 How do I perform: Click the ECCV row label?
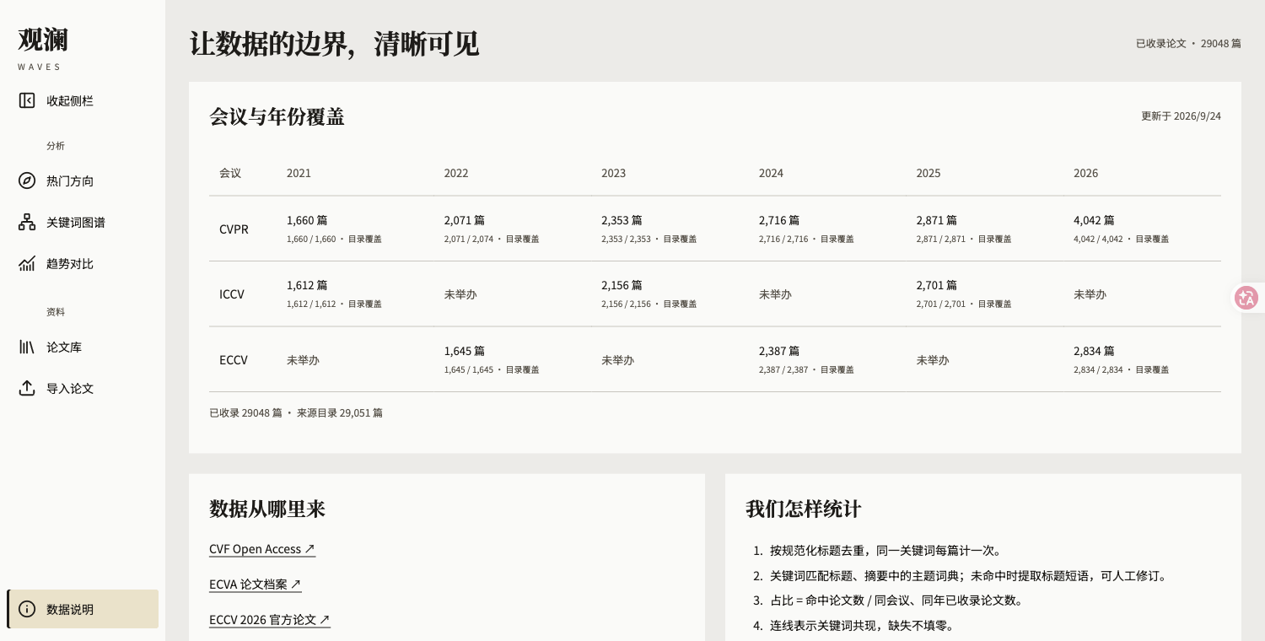pos(234,360)
